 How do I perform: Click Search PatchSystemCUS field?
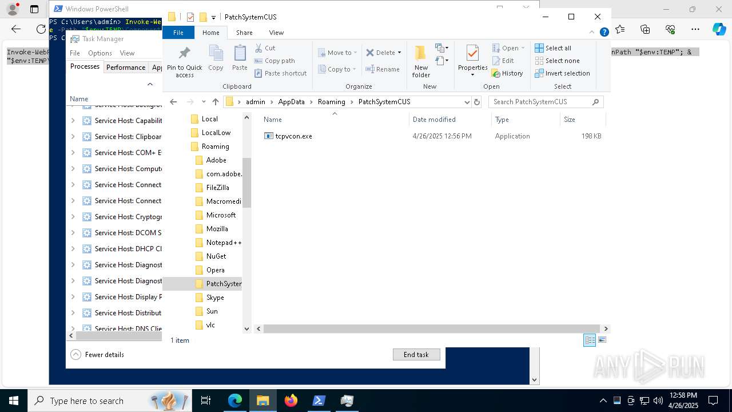(x=546, y=102)
